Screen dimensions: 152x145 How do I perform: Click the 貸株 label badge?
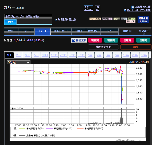[124, 19]
